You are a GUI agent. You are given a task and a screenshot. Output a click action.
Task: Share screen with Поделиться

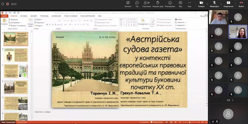[228, 4]
